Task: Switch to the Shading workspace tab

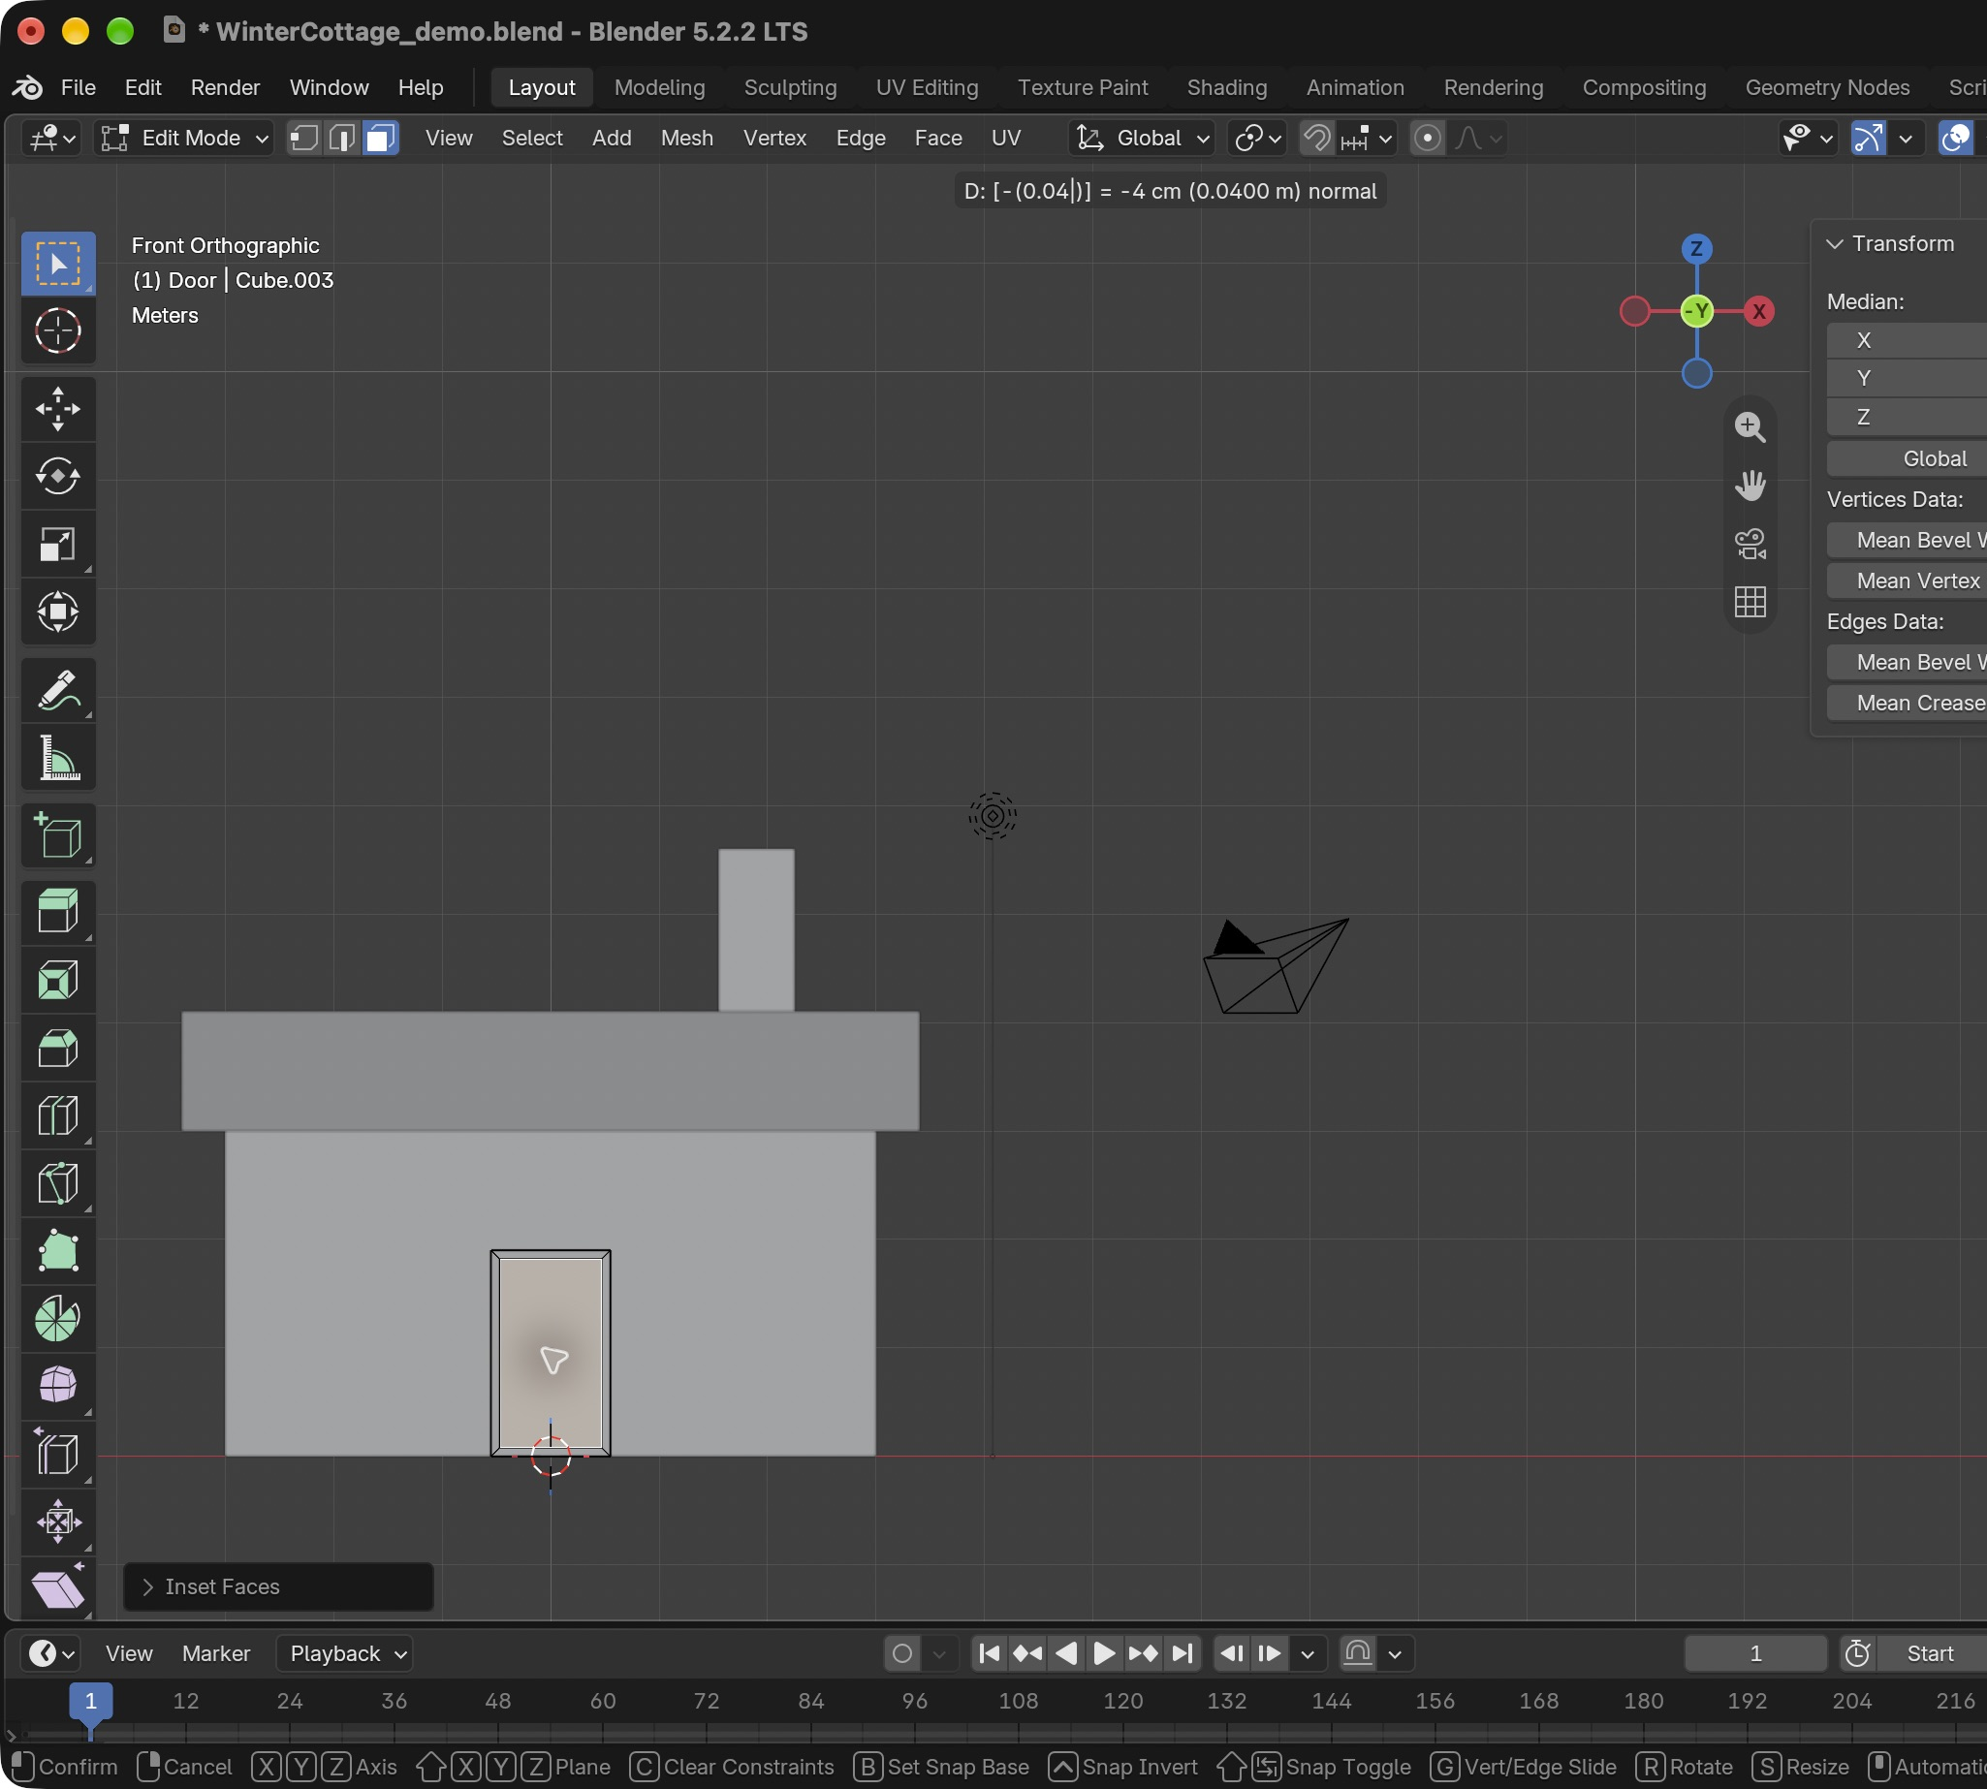Action: click(1227, 87)
